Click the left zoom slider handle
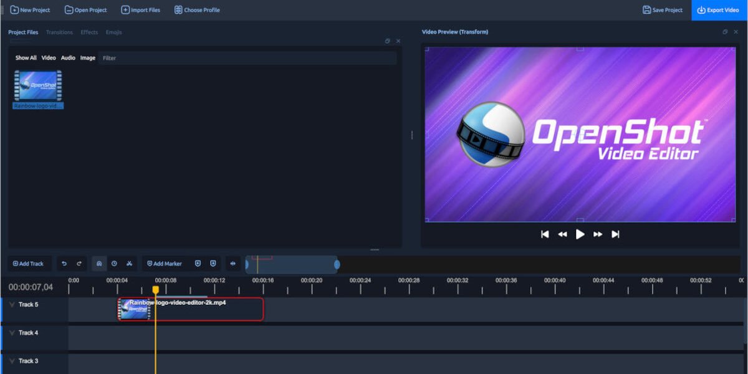The width and height of the screenshot is (748, 374). (247, 264)
